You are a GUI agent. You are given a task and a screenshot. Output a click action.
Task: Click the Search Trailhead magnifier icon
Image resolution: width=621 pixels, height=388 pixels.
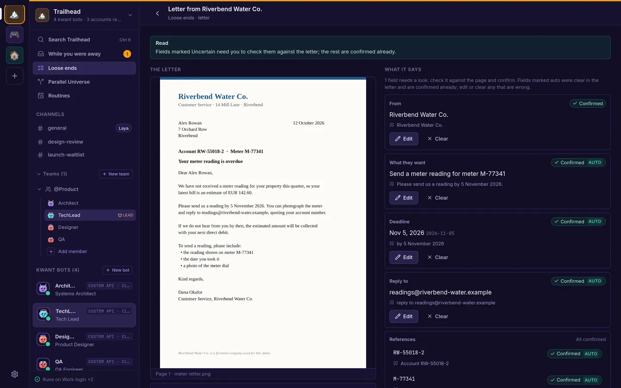(41, 40)
